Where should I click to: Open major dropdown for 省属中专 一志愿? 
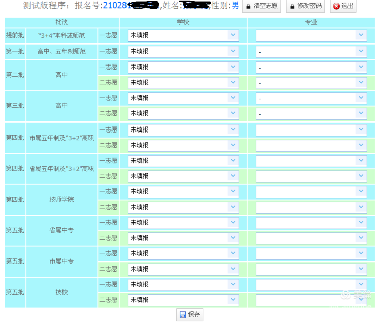coord(311,222)
